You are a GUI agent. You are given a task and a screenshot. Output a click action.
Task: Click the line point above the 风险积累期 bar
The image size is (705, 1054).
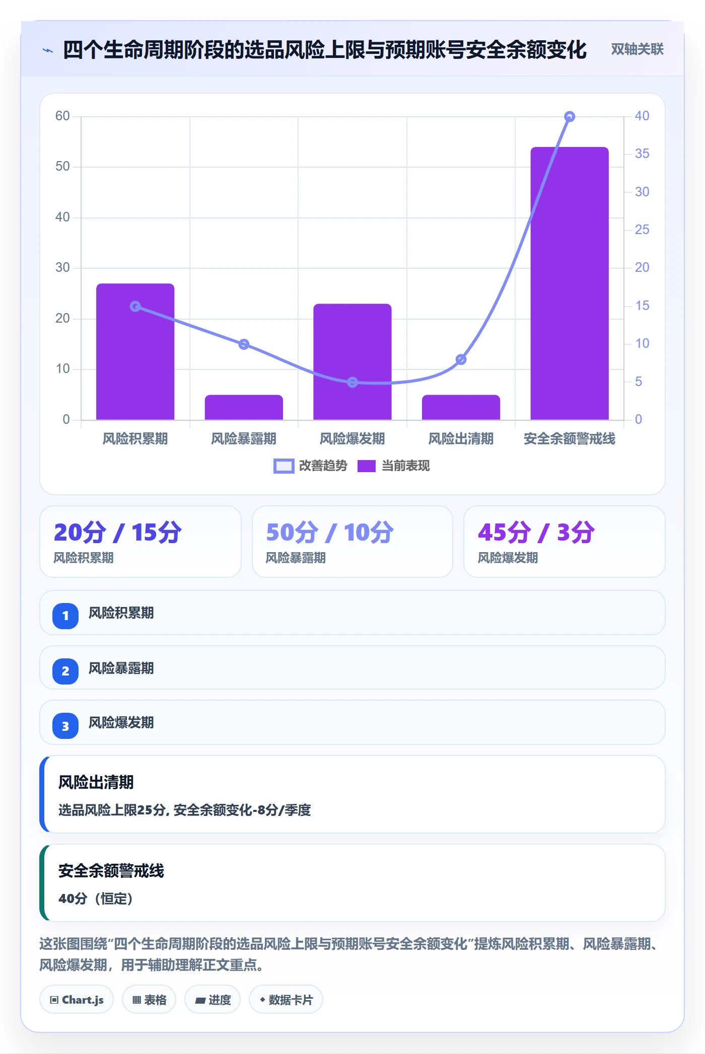pos(135,306)
